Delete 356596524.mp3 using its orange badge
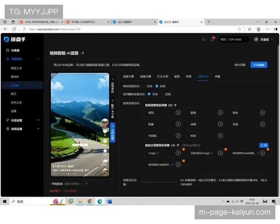The image size is (280, 224). click(226, 149)
